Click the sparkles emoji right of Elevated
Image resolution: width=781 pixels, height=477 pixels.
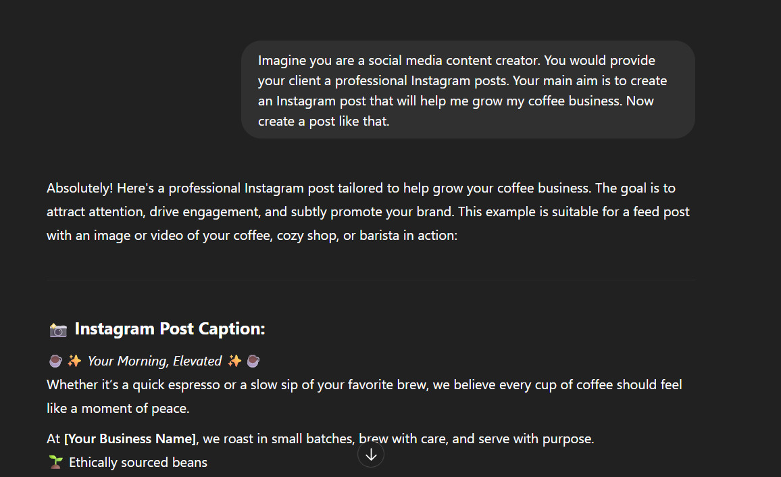(x=234, y=361)
